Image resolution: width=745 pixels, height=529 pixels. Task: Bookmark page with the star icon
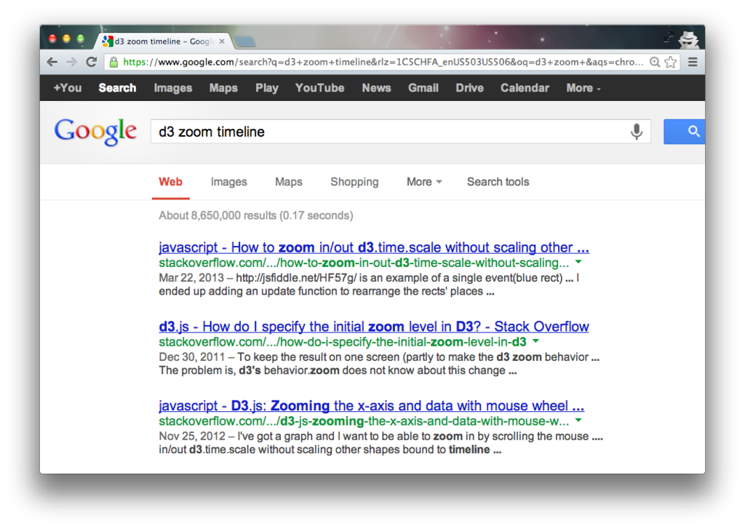tap(670, 63)
